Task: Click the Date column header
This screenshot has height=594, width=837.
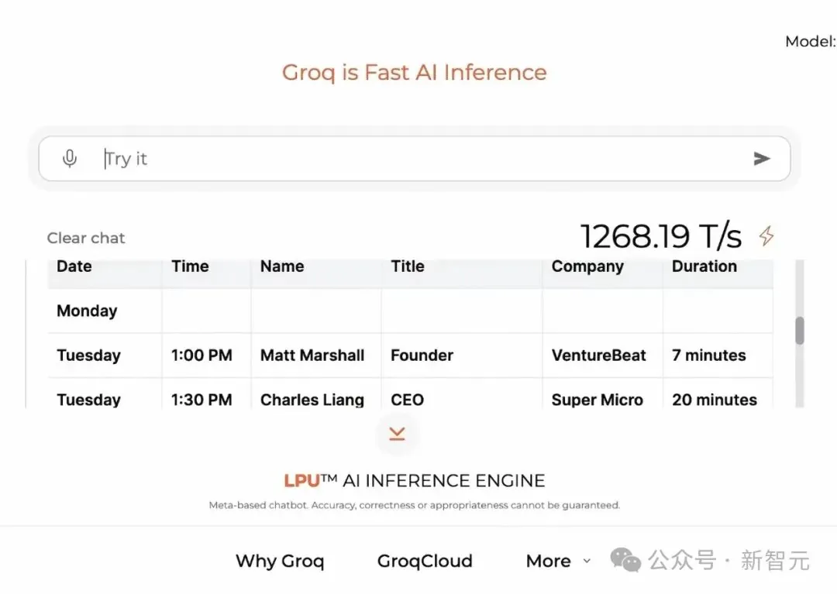Action: [74, 266]
